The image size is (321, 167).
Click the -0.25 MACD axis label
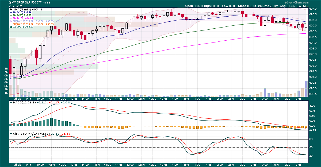pyautogui.click(x=312, y=130)
